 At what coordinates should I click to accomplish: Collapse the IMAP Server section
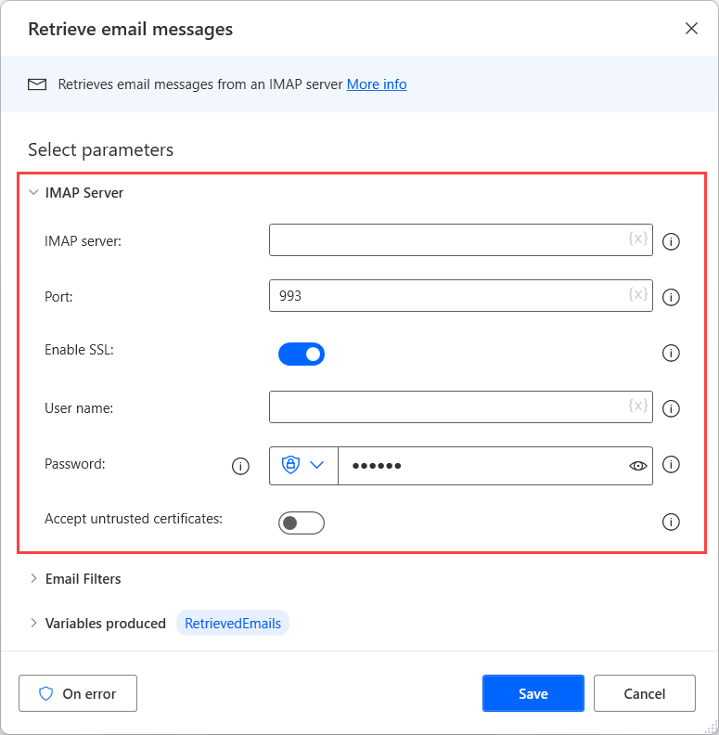coord(33,193)
